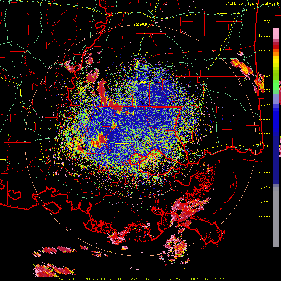Select the 0.360 scale value

coord(264,201)
